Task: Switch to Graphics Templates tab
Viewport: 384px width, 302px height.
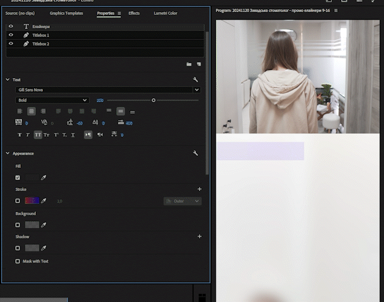Action: [x=67, y=13]
